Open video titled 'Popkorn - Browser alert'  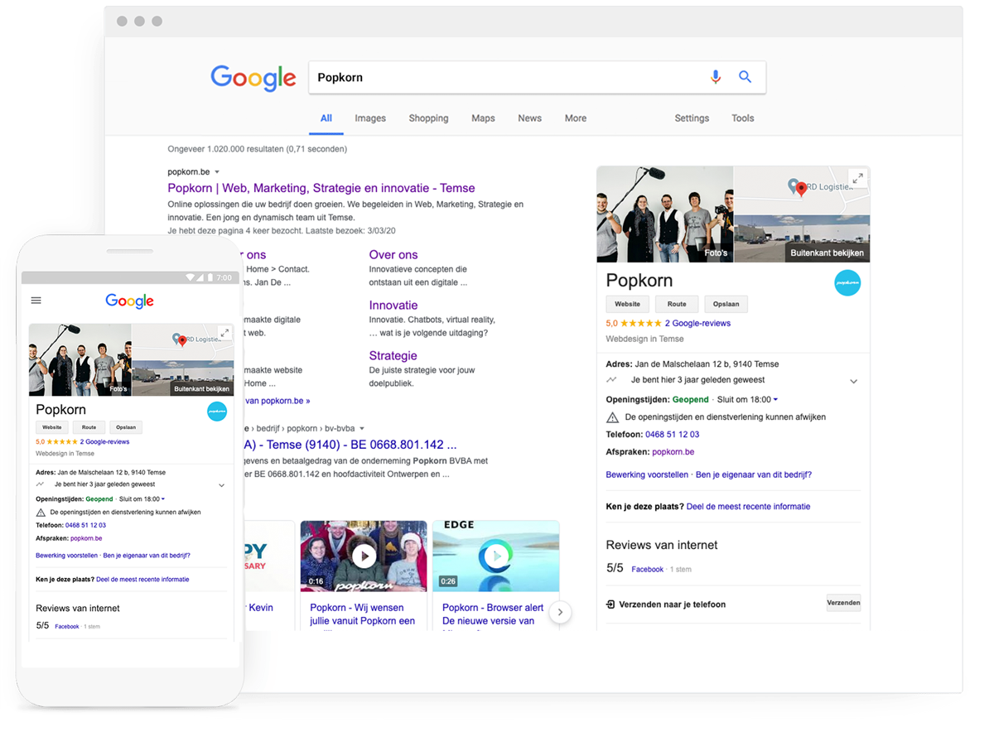[x=493, y=614]
